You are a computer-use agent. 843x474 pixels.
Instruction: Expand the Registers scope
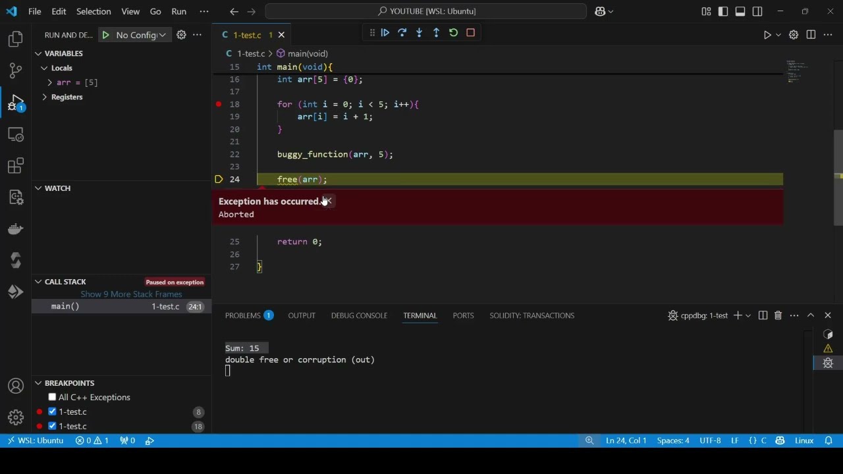[44, 97]
